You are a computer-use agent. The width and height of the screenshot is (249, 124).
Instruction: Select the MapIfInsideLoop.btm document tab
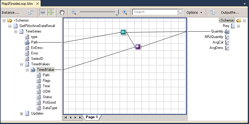(17, 4)
